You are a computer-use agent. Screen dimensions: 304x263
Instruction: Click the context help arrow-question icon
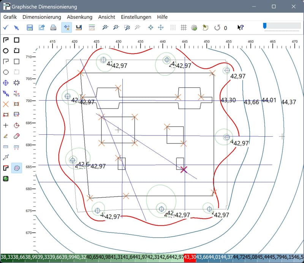(x=241, y=28)
